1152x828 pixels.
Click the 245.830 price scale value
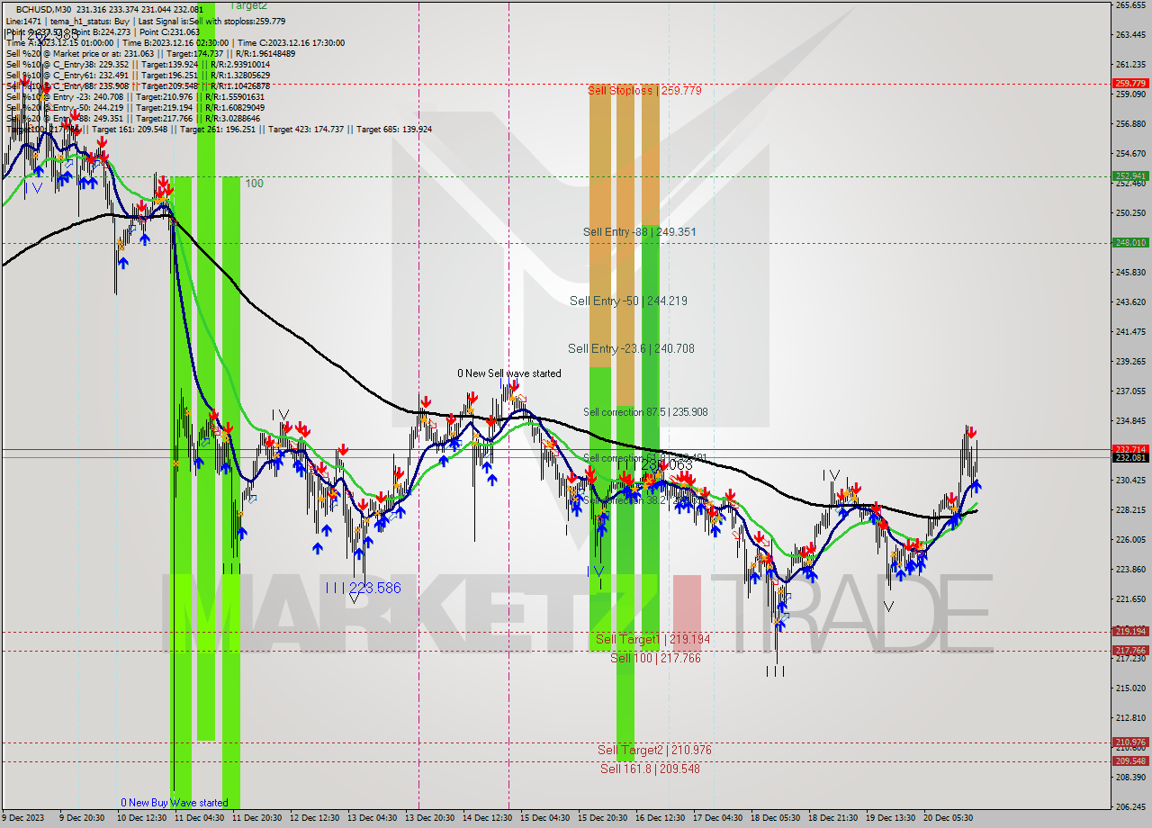tap(1129, 273)
